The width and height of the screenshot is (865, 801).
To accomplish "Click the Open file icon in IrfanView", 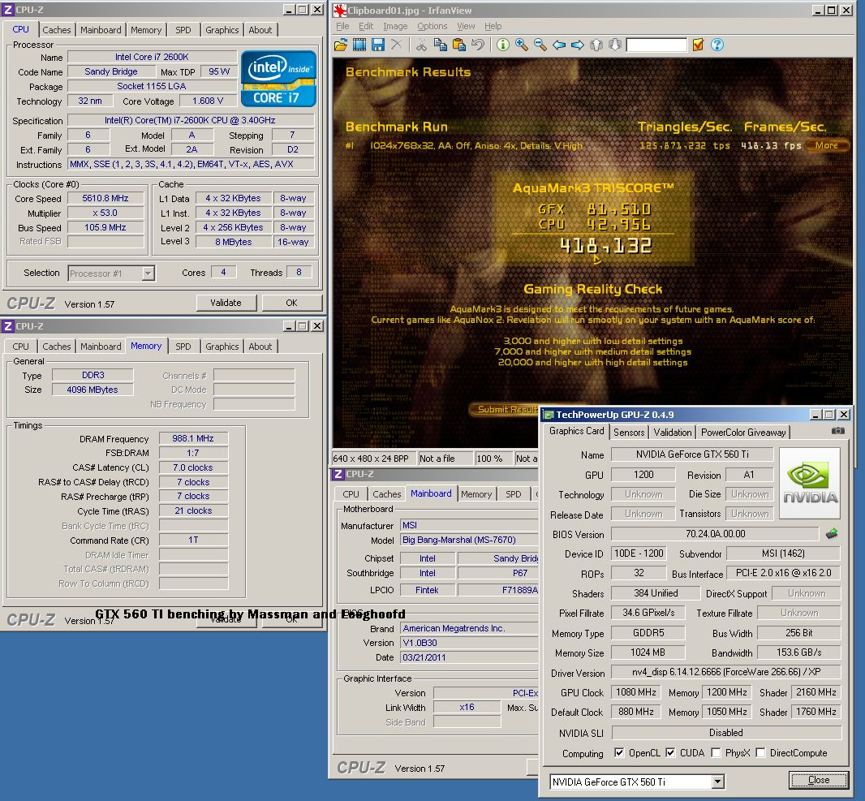I will [x=341, y=45].
